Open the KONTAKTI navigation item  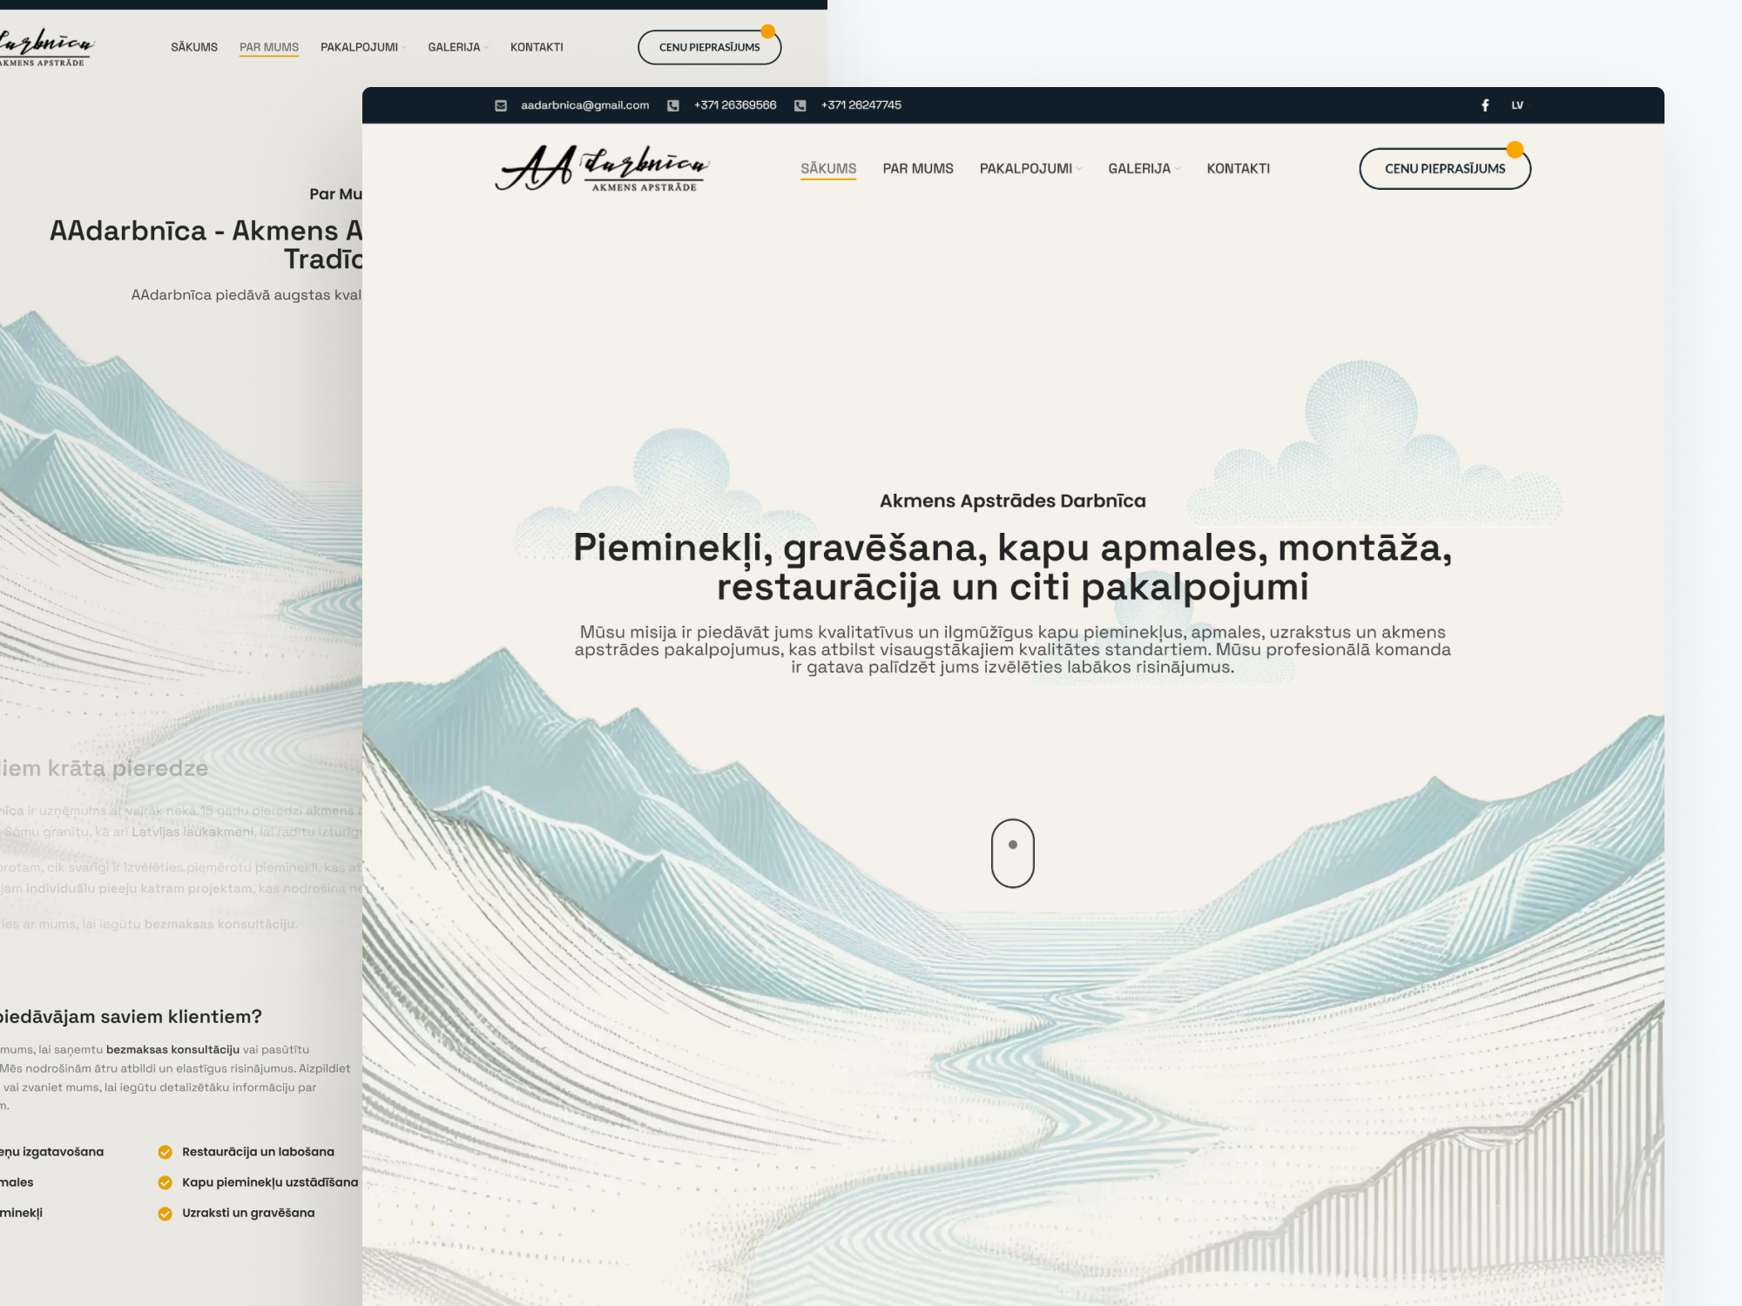[1238, 168]
